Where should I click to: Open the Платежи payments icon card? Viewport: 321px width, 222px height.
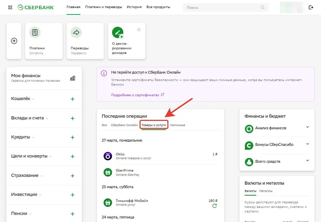[x=35, y=32]
